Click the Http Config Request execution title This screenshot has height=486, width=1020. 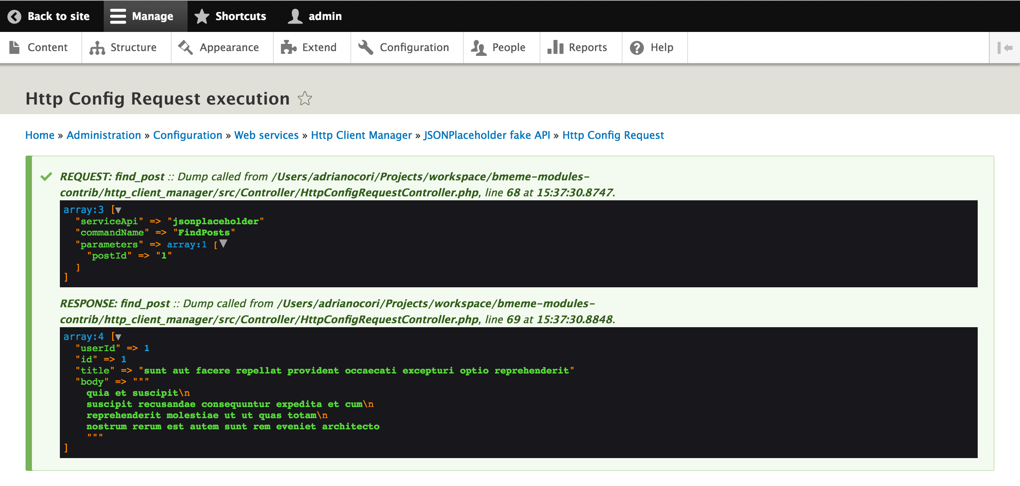[158, 99]
